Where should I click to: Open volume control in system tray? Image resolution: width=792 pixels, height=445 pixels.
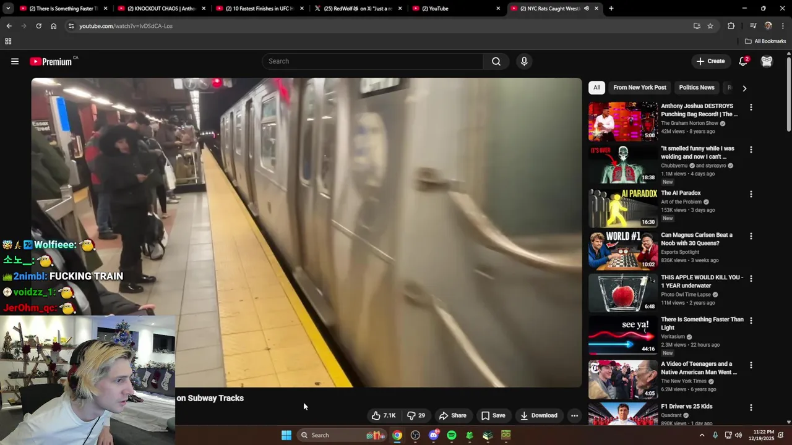click(x=738, y=435)
